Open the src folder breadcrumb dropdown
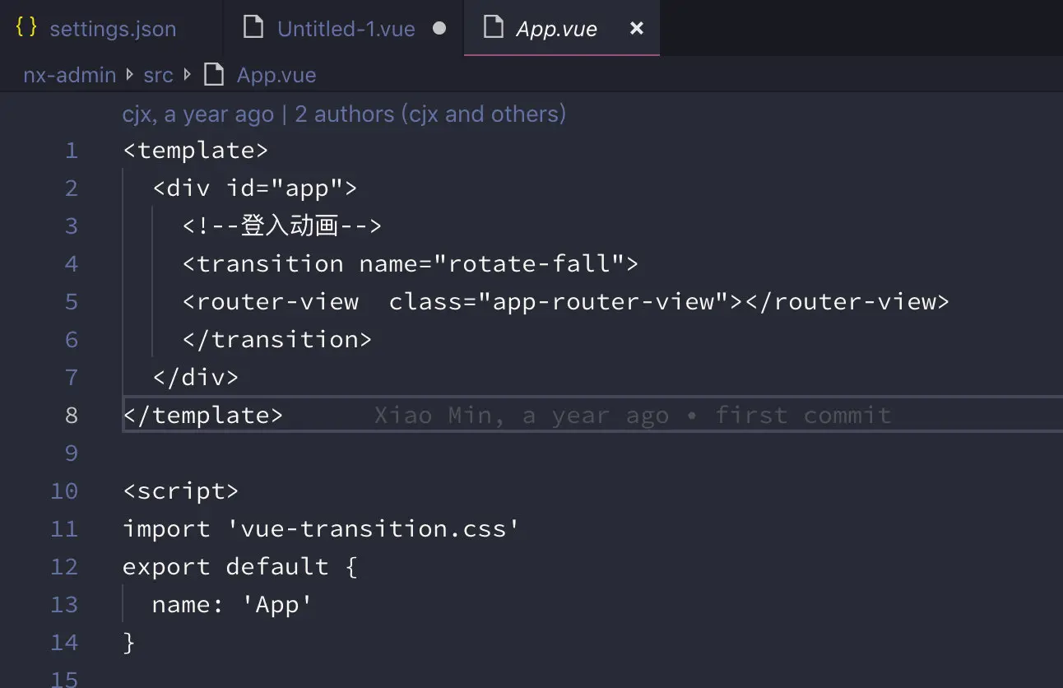The width and height of the screenshot is (1063, 688). [158, 75]
